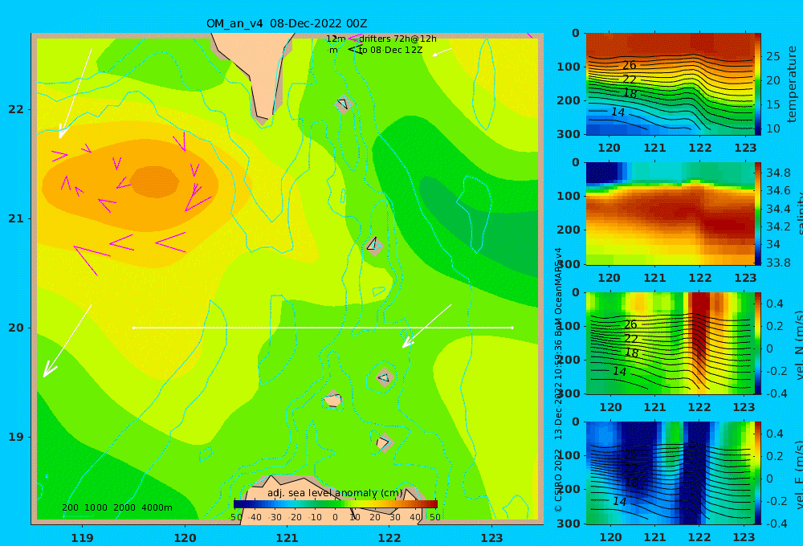Viewport: 803px width, 546px height.
Task: Click the '26' isotherm label in temperature plot
Action: coord(630,65)
